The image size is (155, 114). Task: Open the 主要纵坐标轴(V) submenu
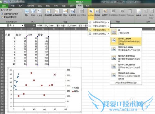pos(99,26)
